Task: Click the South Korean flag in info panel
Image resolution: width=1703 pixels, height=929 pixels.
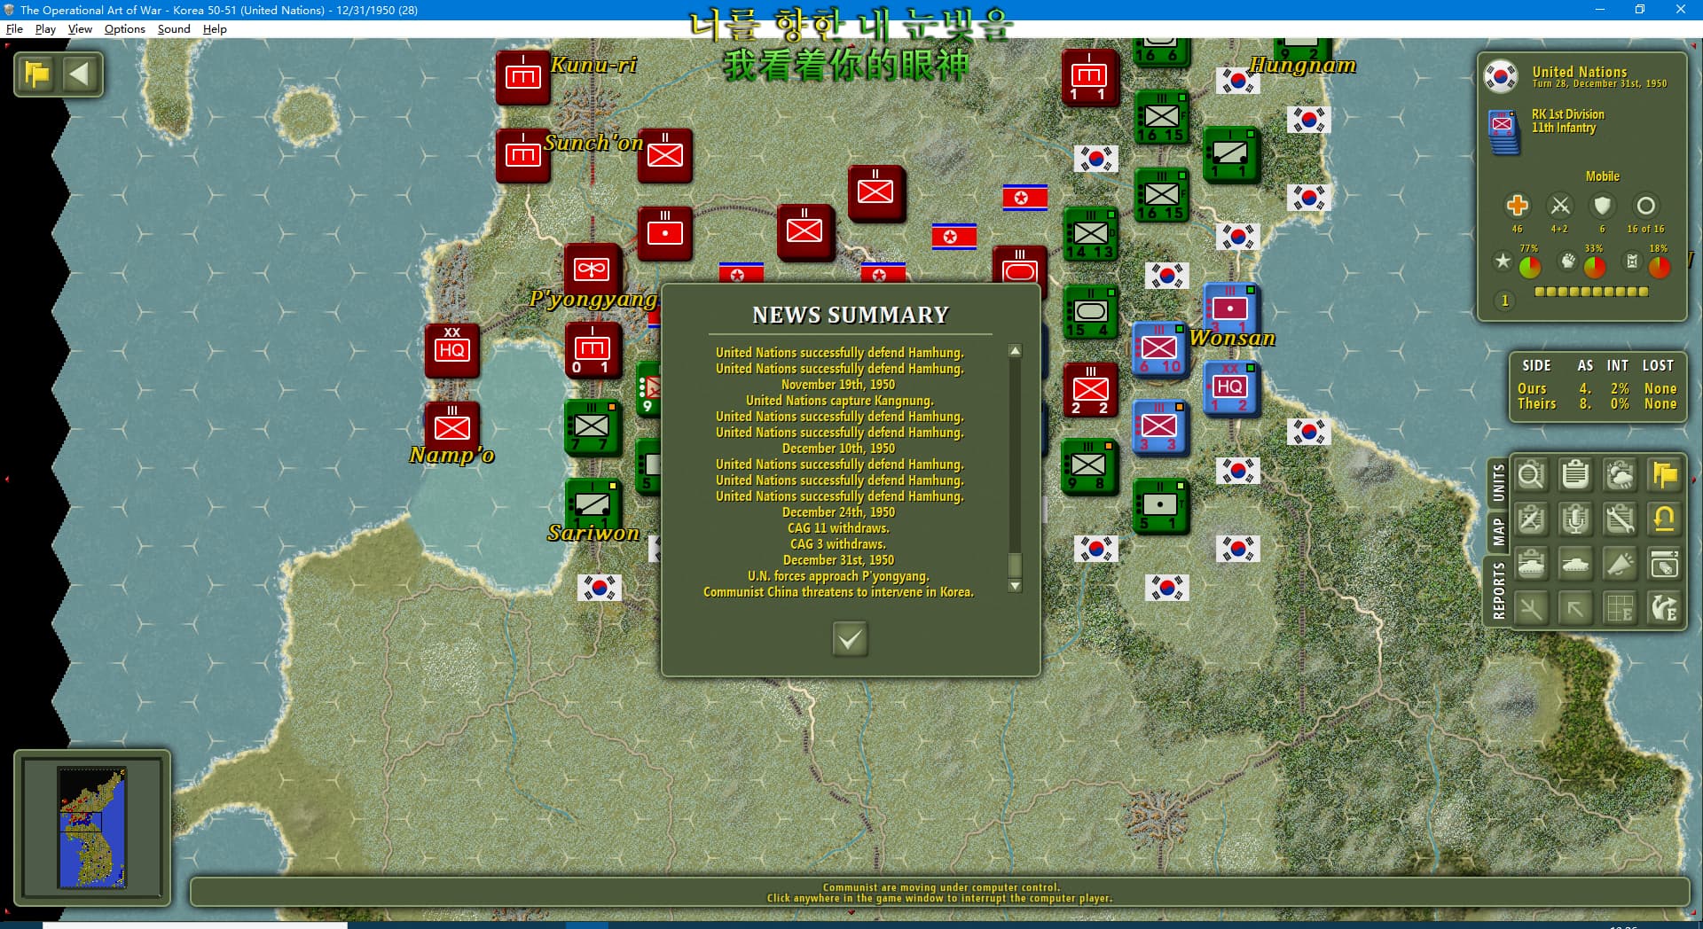Action: (1502, 76)
